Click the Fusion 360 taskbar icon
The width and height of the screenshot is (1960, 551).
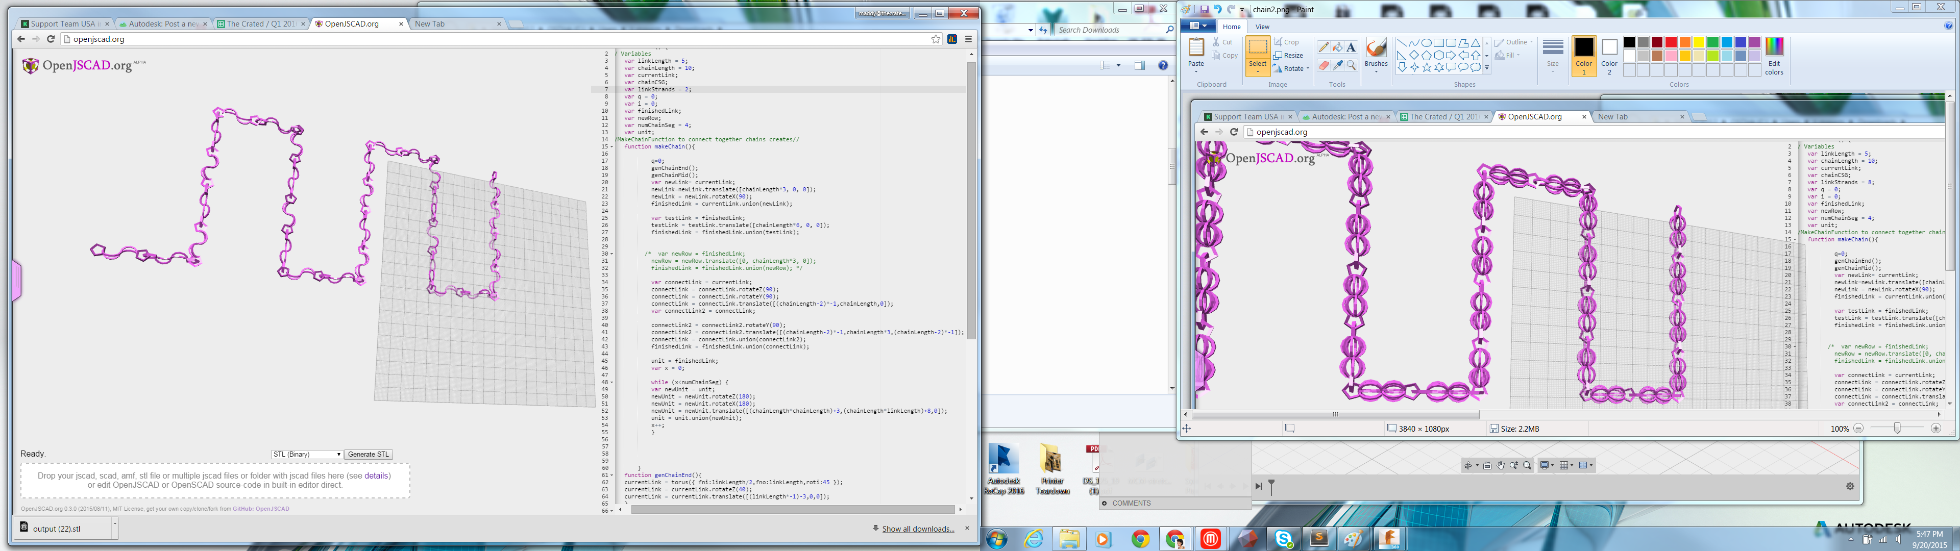tap(1389, 539)
